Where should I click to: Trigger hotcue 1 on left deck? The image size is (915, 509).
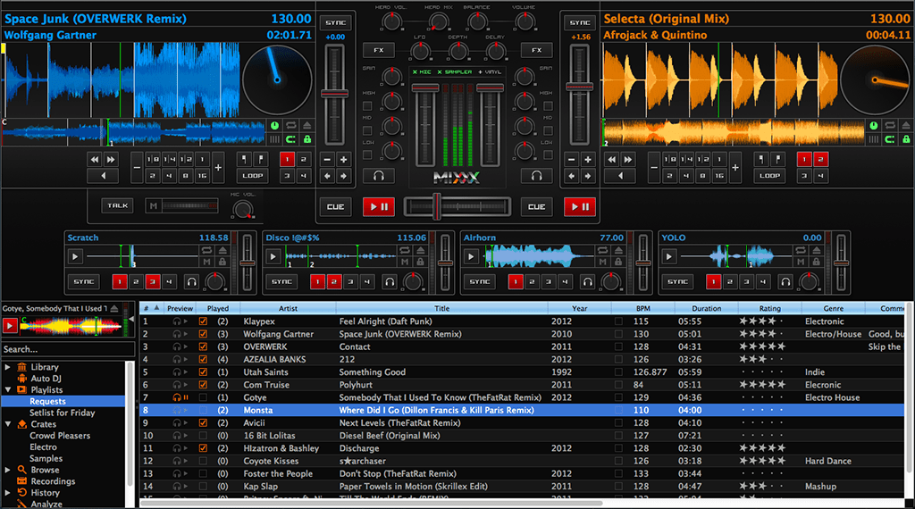pos(287,159)
